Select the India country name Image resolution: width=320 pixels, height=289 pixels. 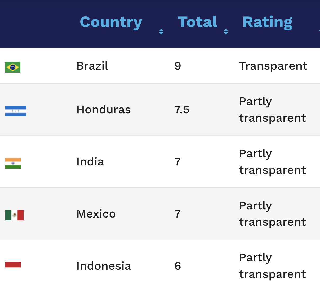90,162
